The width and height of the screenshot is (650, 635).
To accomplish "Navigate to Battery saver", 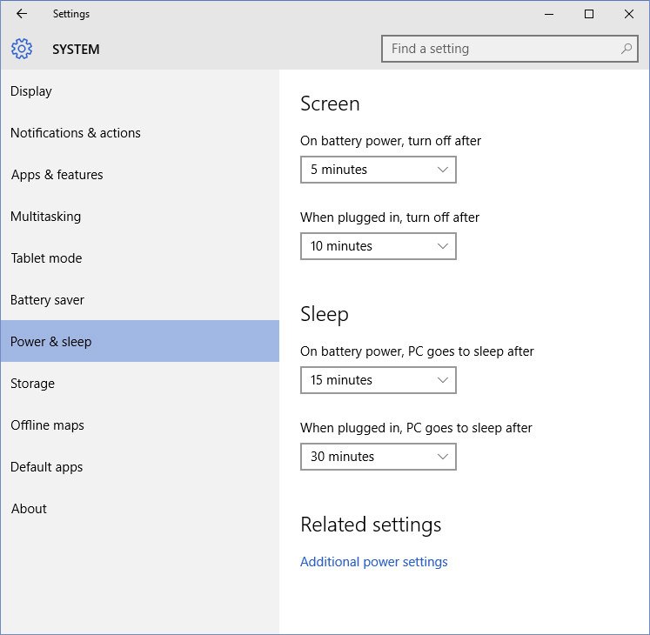I will [47, 300].
